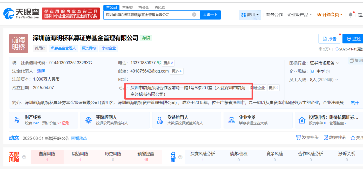Image resolution: width=363 pixels, height=169 pixels.
Task: Click the help icon next to 分析
Action: click(180, 157)
